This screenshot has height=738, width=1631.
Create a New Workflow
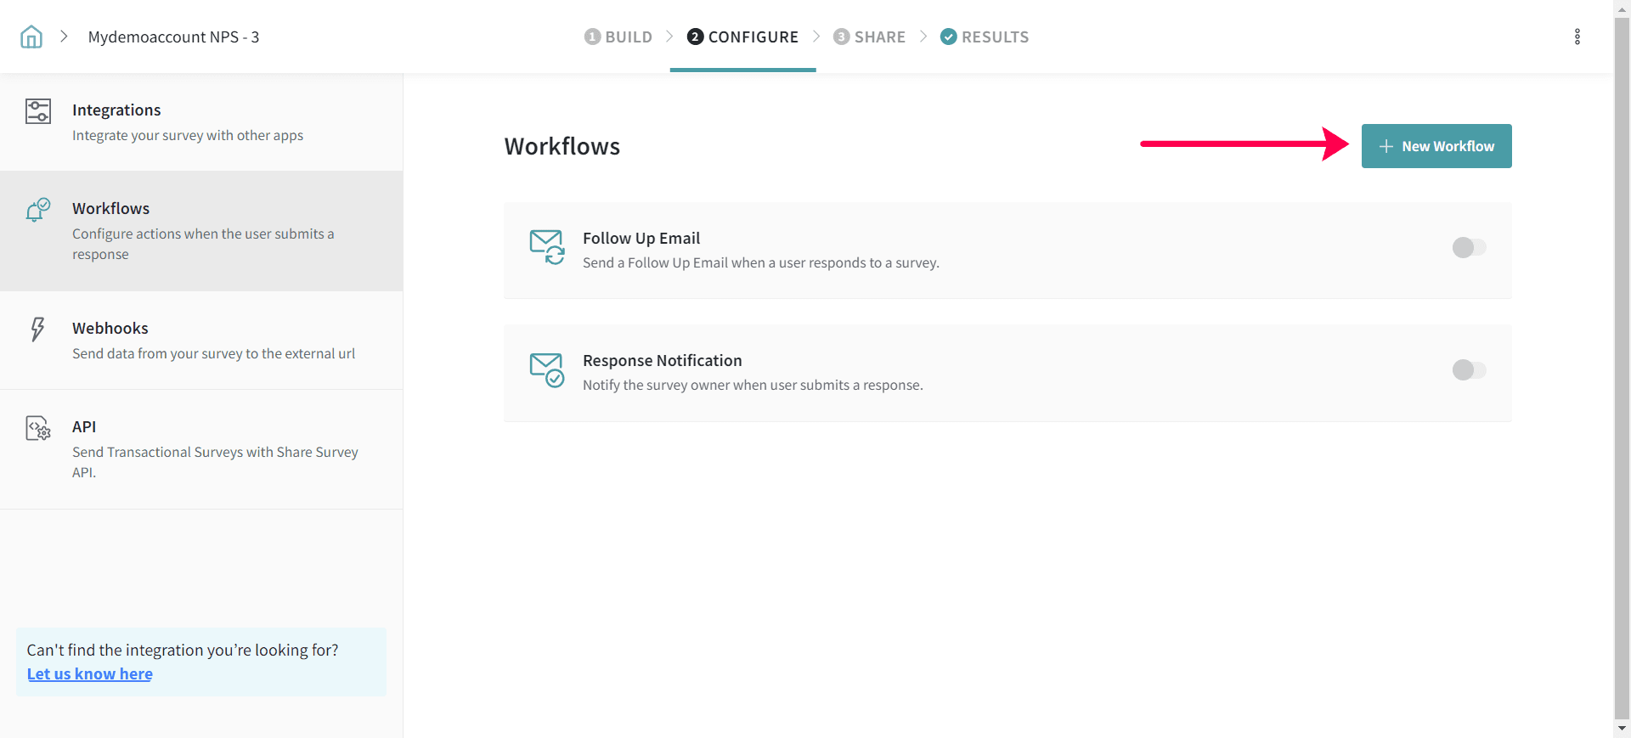coord(1436,146)
